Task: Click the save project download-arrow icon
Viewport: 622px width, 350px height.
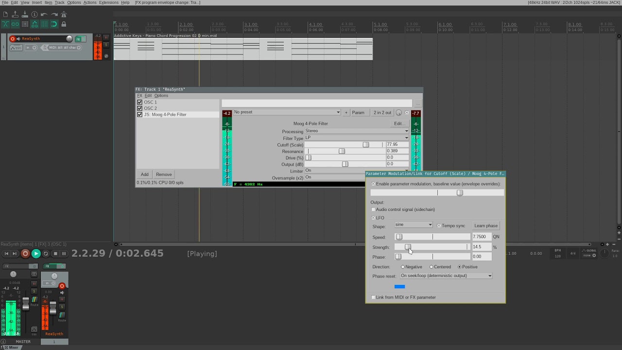Action: click(25, 15)
